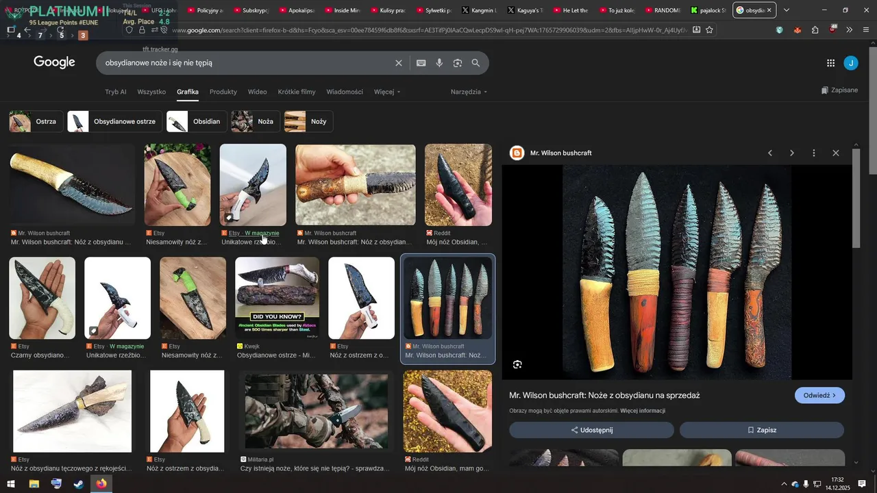877x493 pixels.
Task: Open the Wiadomości tab
Action: click(x=345, y=92)
